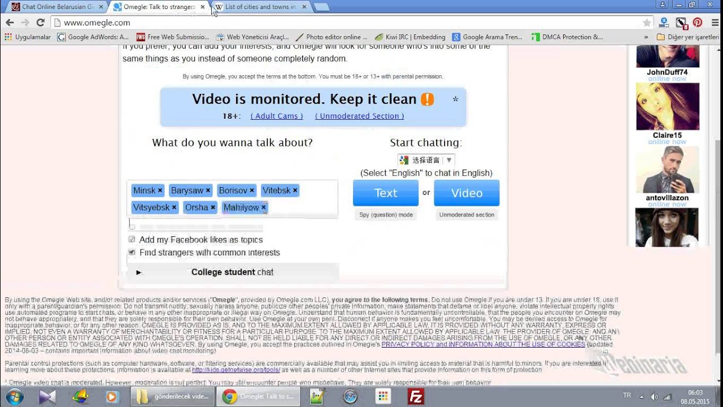723x407 pixels.
Task: Open the language selection dropdown
Action: coord(426,160)
